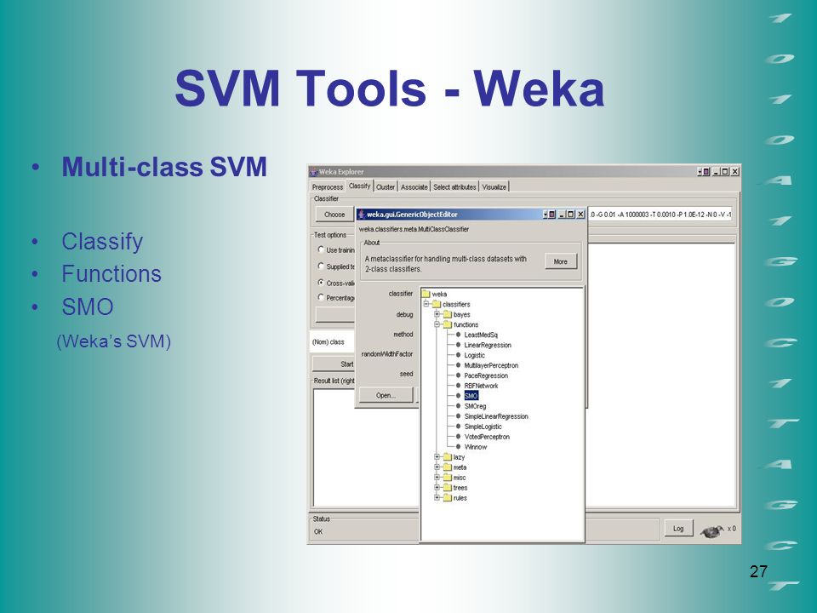The height and width of the screenshot is (613, 817).
Task: Click the meta folder icon
Action: click(x=448, y=467)
